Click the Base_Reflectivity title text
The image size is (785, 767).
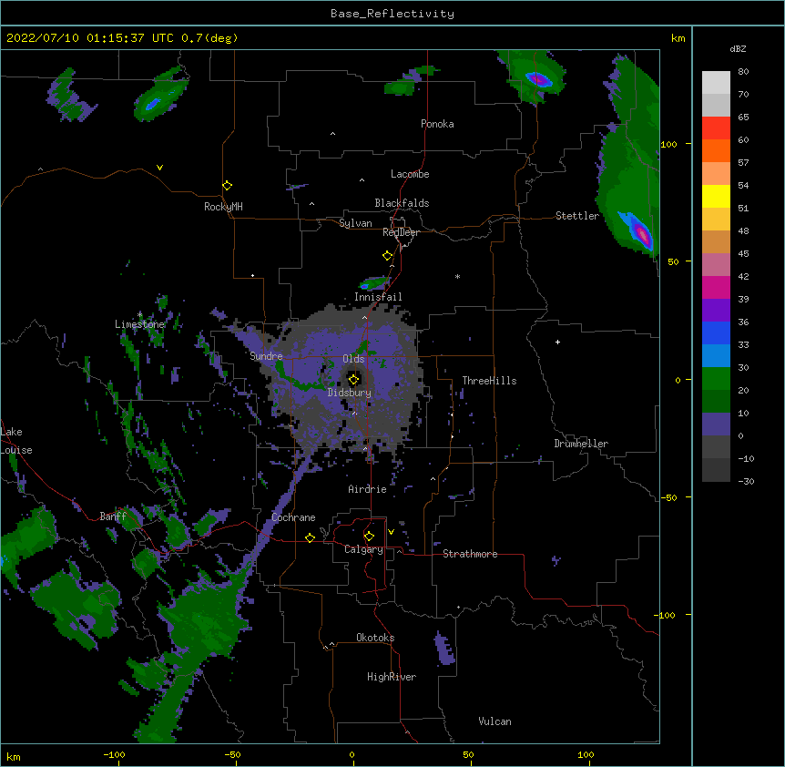point(392,14)
